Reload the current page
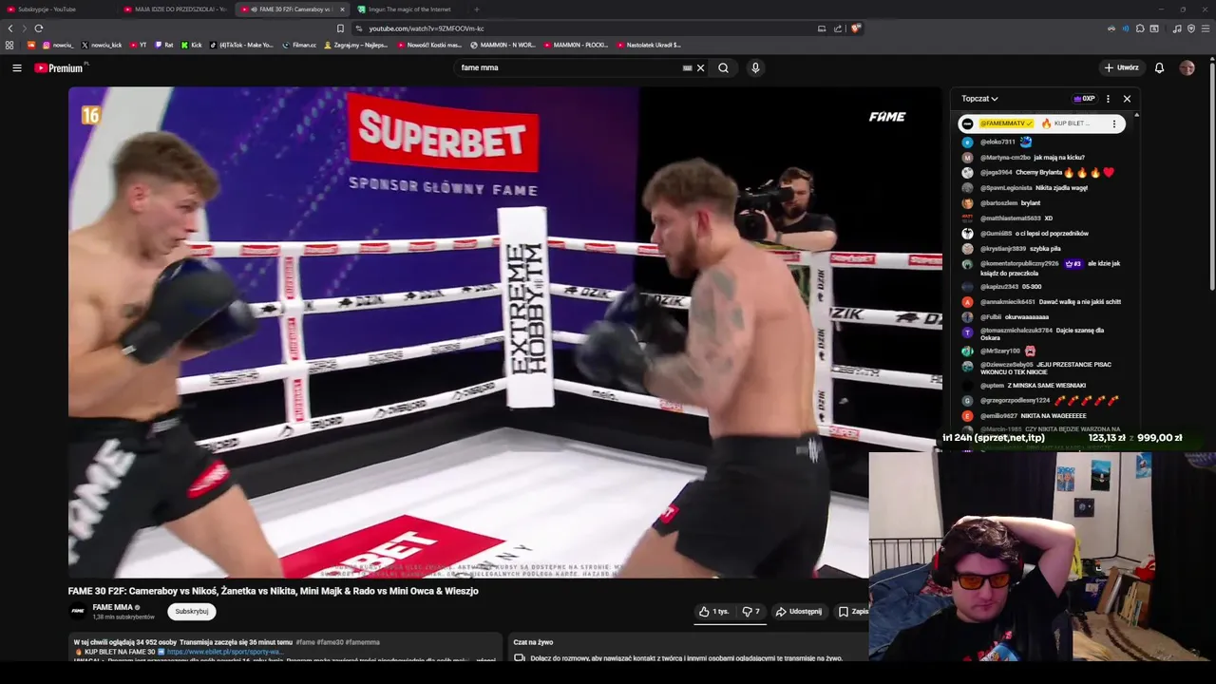Viewport: 1216px width, 684px height. coord(38,28)
